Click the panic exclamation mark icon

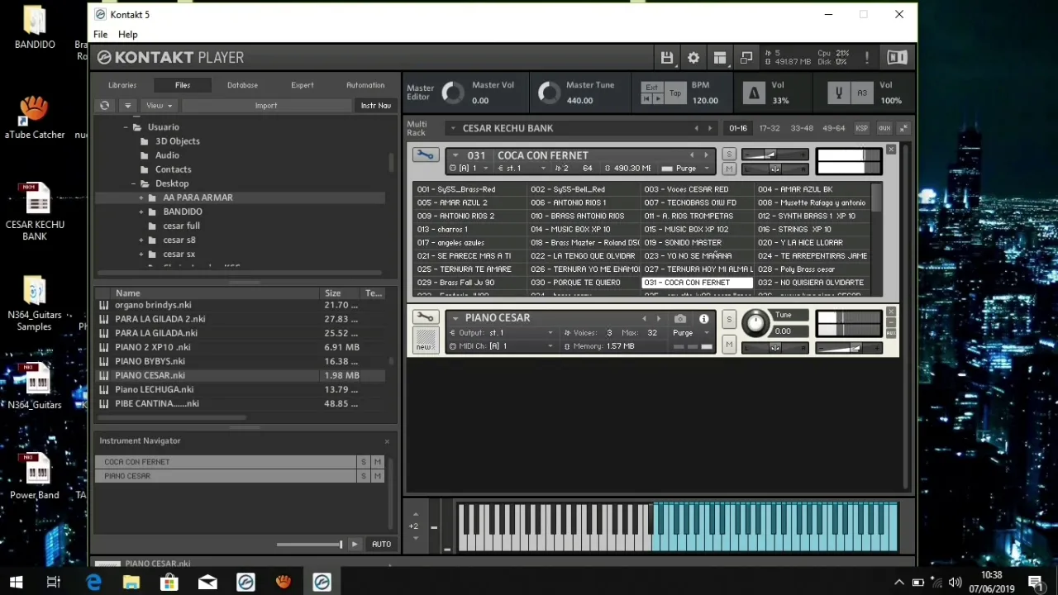(866, 57)
